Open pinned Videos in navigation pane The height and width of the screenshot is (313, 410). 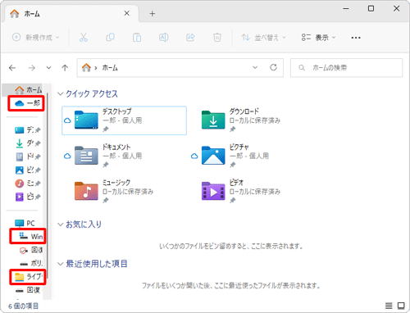tap(27, 197)
